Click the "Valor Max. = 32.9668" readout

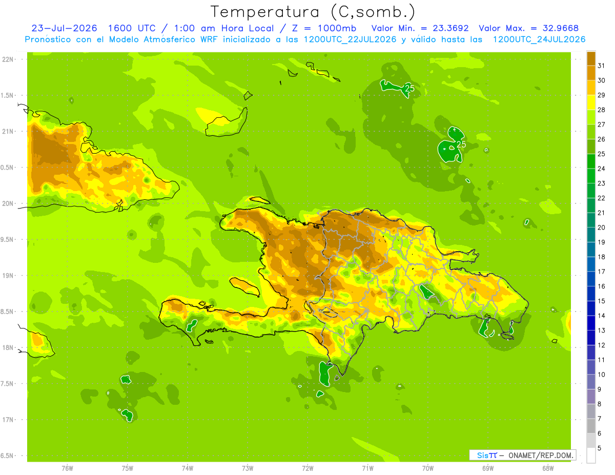point(529,28)
